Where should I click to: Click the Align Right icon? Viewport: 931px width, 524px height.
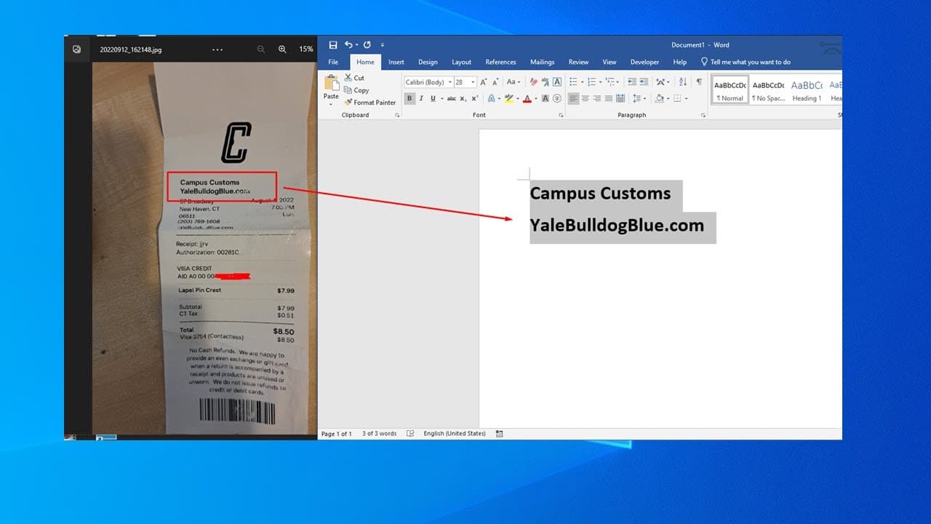597,98
